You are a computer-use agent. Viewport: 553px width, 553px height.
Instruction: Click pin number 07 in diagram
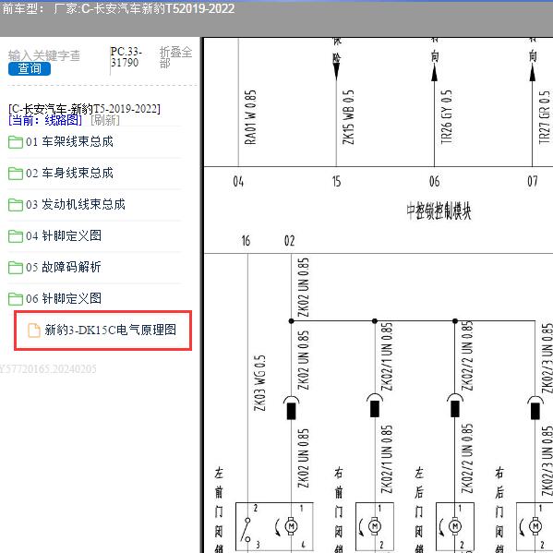click(x=533, y=182)
